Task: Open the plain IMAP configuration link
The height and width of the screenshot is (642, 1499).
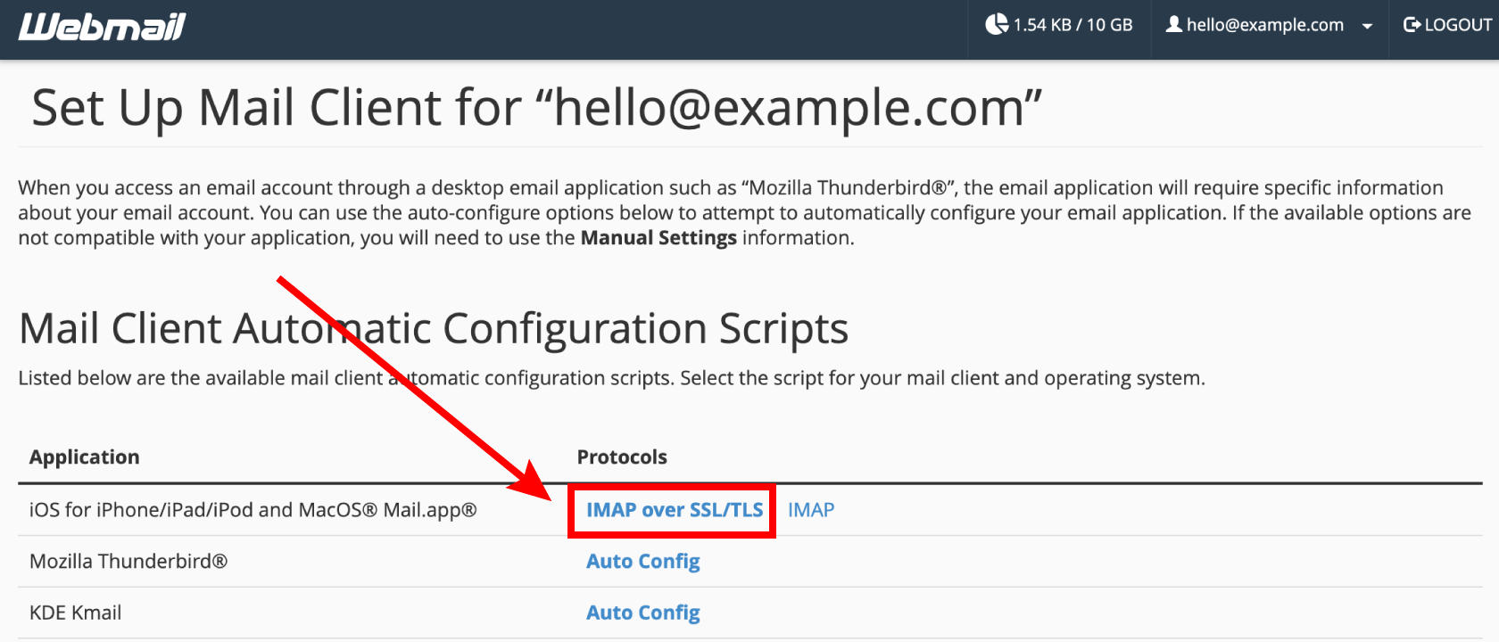Action: click(x=811, y=510)
